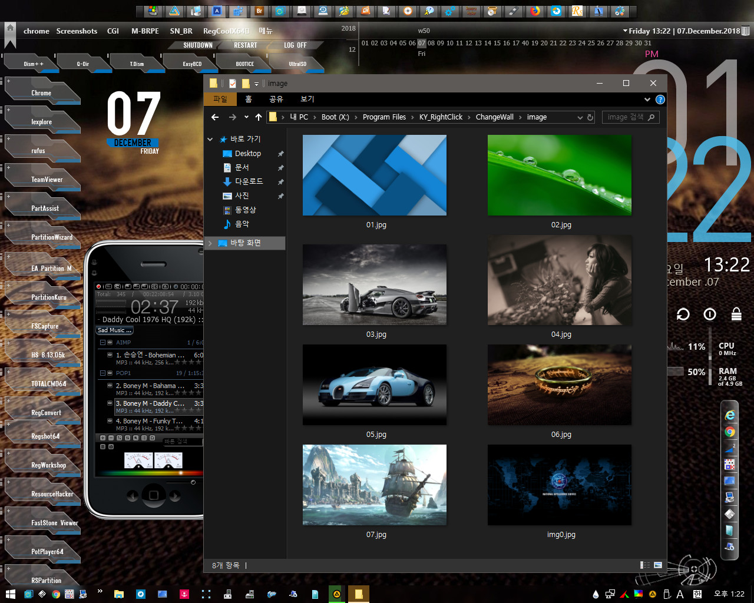Select 다운로드 in quick access list
754x603 pixels.
(249, 182)
